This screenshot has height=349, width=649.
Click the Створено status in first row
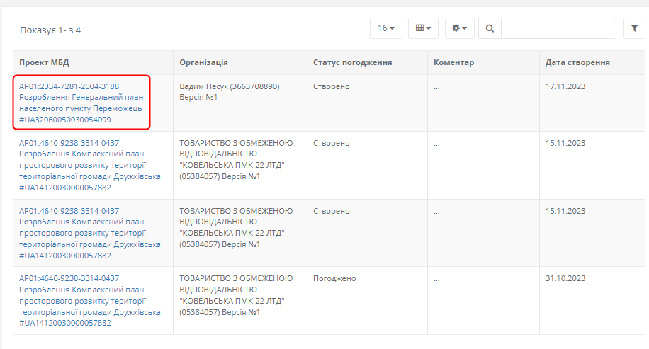[332, 87]
